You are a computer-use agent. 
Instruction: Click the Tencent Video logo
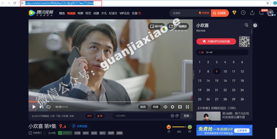point(41,13)
